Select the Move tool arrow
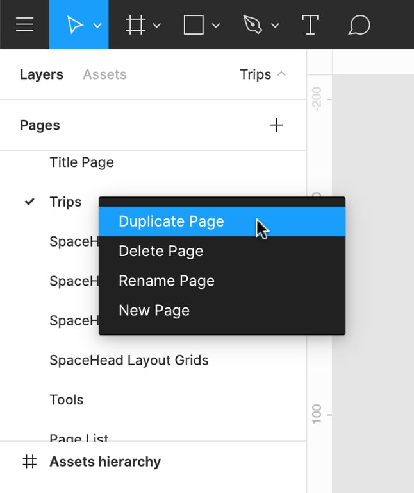 click(75, 25)
